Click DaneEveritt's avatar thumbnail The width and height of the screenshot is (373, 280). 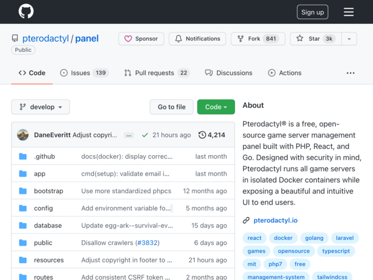pyautogui.click(x=23, y=135)
